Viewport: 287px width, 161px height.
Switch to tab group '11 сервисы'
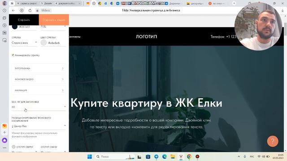click(x=27, y=3)
